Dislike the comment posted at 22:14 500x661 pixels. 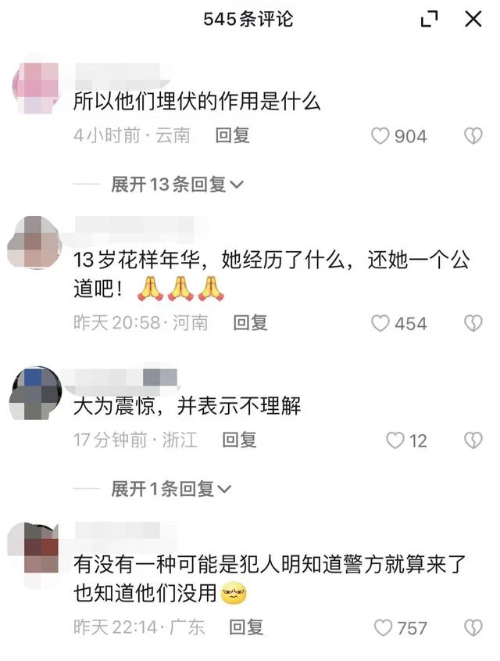pos(473,627)
